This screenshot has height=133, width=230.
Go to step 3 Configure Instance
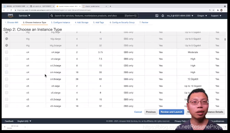tap(61, 23)
